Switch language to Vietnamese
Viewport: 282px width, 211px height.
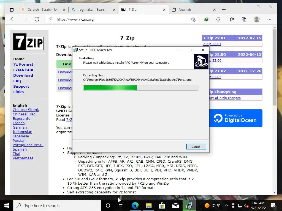[23, 158]
